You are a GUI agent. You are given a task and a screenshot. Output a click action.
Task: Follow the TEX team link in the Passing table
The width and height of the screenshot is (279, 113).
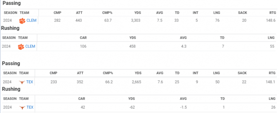[30, 82]
